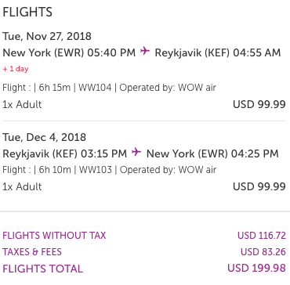
Task: Select the Tue, Nov 27, 2018 date
Action: click(x=47, y=36)
